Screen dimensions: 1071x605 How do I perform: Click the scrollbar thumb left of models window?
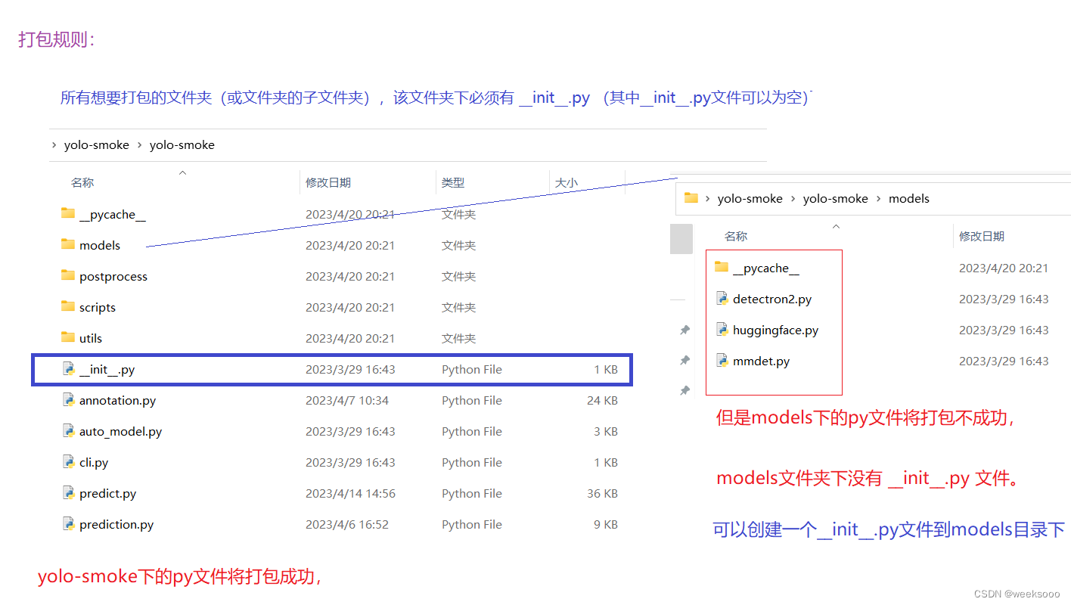tap(681, 238)
